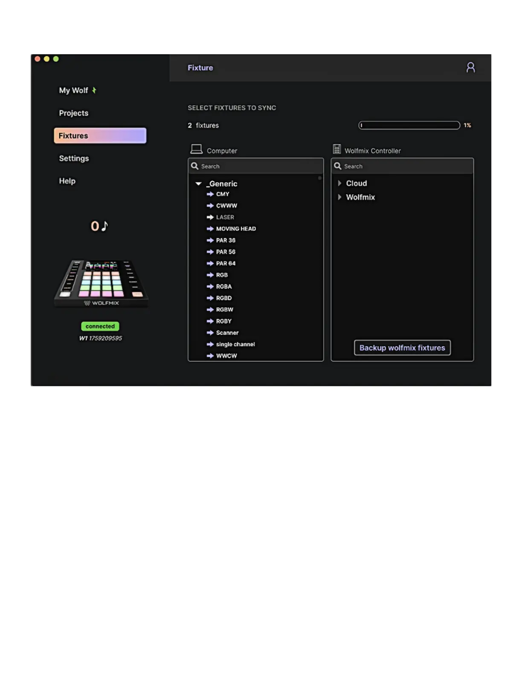Click the green lightning icon beside My Wolf
Screen dimensions: 522x676
pos(94,90)
